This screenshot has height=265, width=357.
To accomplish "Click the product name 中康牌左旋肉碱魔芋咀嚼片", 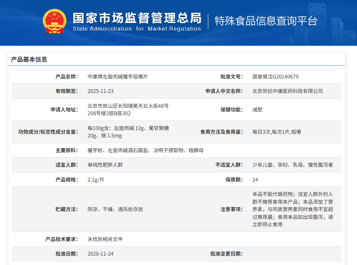I will point(117,77).
